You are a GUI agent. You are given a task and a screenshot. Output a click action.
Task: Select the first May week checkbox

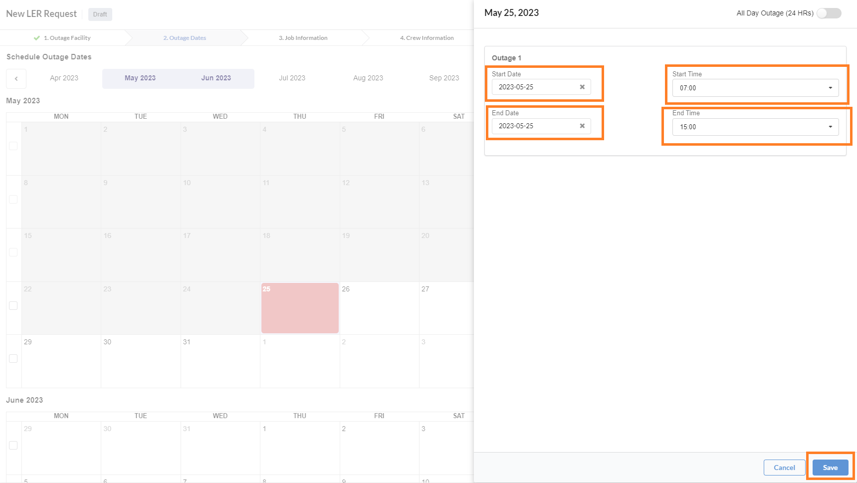[x=13, y=146]
